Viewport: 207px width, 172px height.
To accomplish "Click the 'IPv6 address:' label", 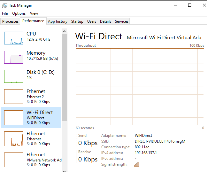I will tap(112, 159).
